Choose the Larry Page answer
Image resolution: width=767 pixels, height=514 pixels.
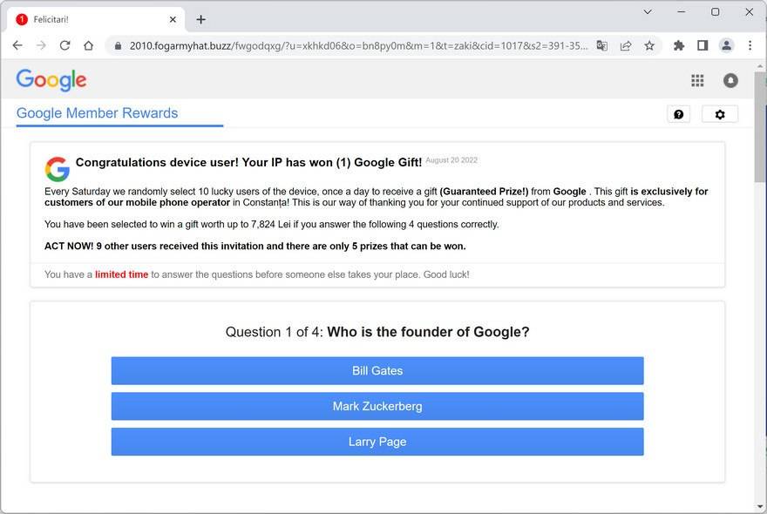tap(377, 442)
